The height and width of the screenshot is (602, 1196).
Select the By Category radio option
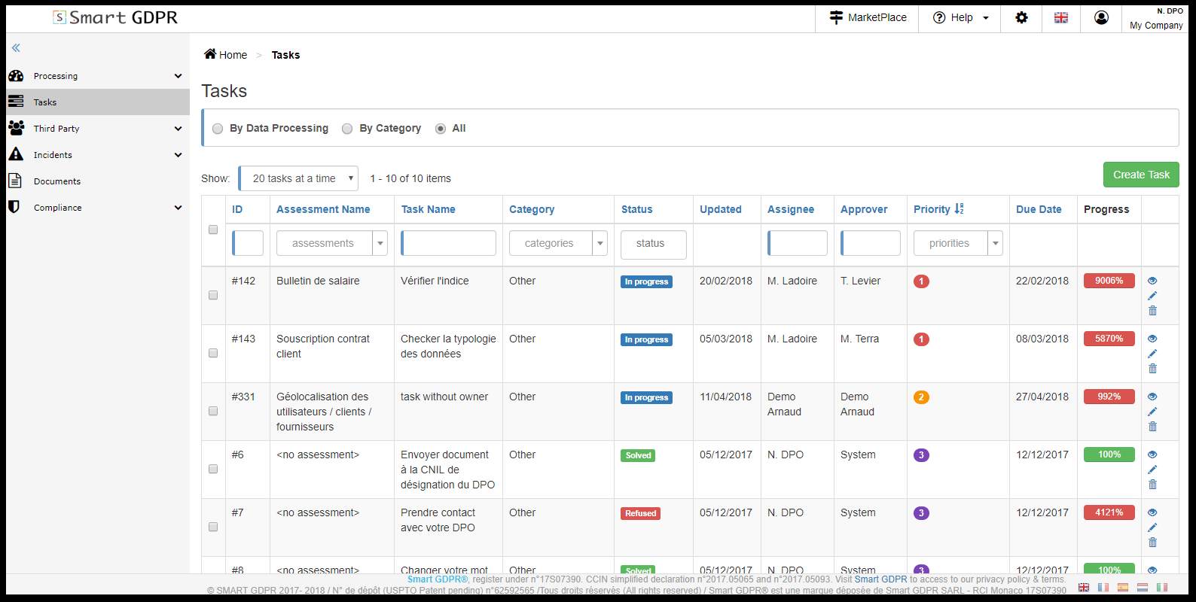pos(347,129)
